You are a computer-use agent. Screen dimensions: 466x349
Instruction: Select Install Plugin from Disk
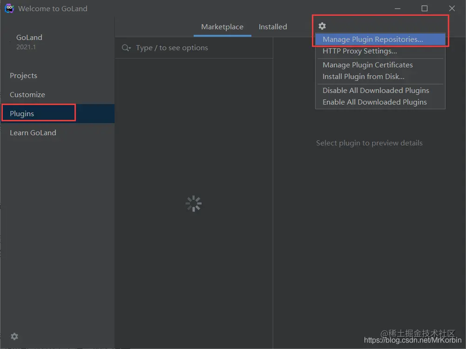[380, 77]
